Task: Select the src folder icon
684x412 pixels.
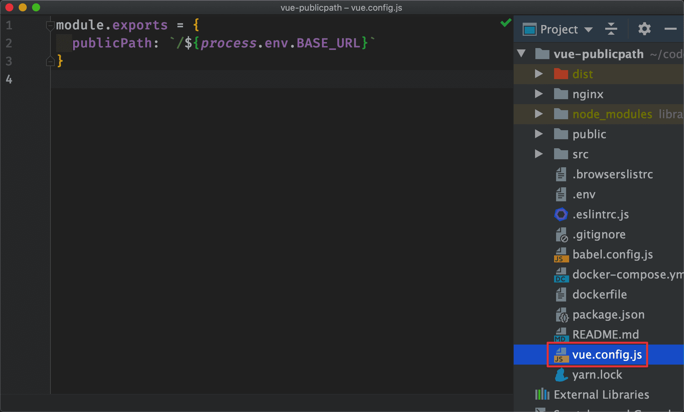Action: 561,154
